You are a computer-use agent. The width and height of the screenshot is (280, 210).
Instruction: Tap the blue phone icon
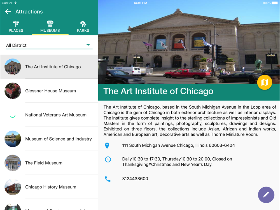[108, 179]
